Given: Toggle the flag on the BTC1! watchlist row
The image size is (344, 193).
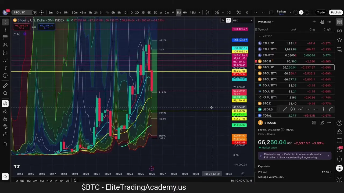Looking at the screenshot, I should tap(256, 61).
